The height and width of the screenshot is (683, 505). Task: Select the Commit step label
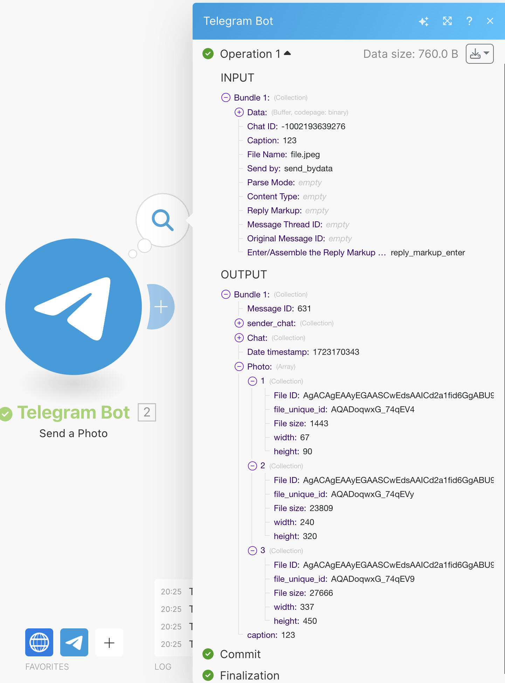click(x=240, y=654)
